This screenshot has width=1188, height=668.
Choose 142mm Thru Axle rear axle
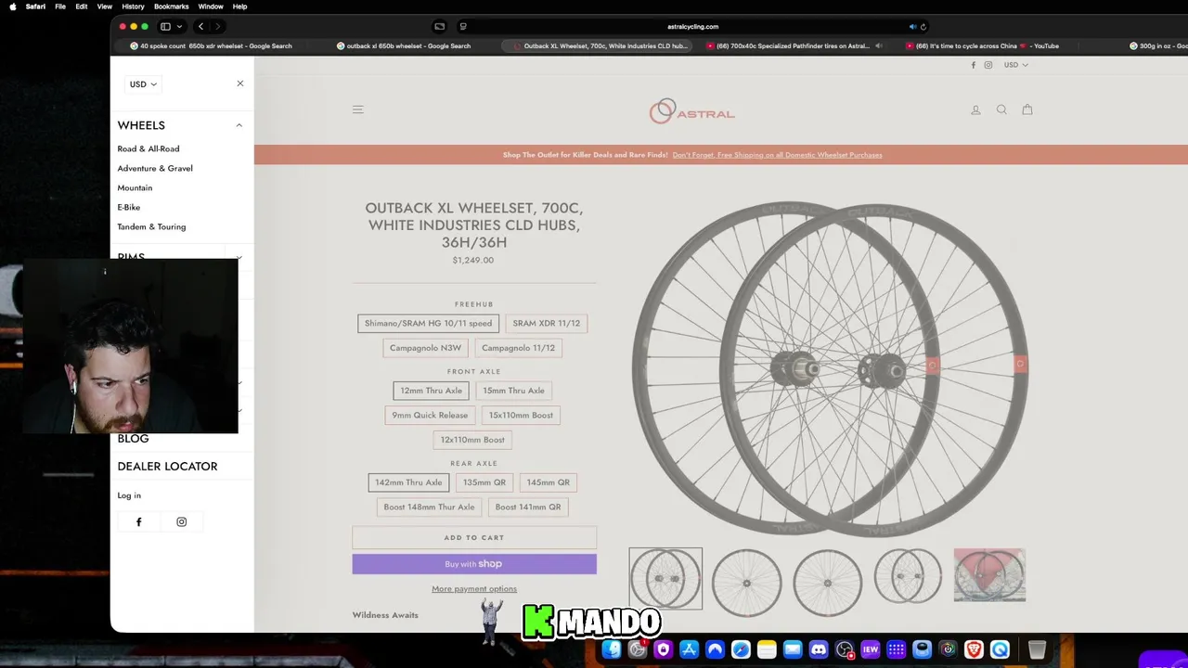[408, 482]
